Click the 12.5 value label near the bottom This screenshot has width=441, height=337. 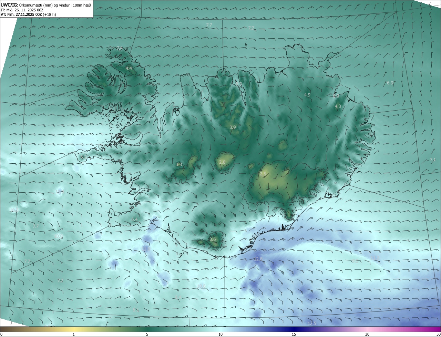(312, 323)
